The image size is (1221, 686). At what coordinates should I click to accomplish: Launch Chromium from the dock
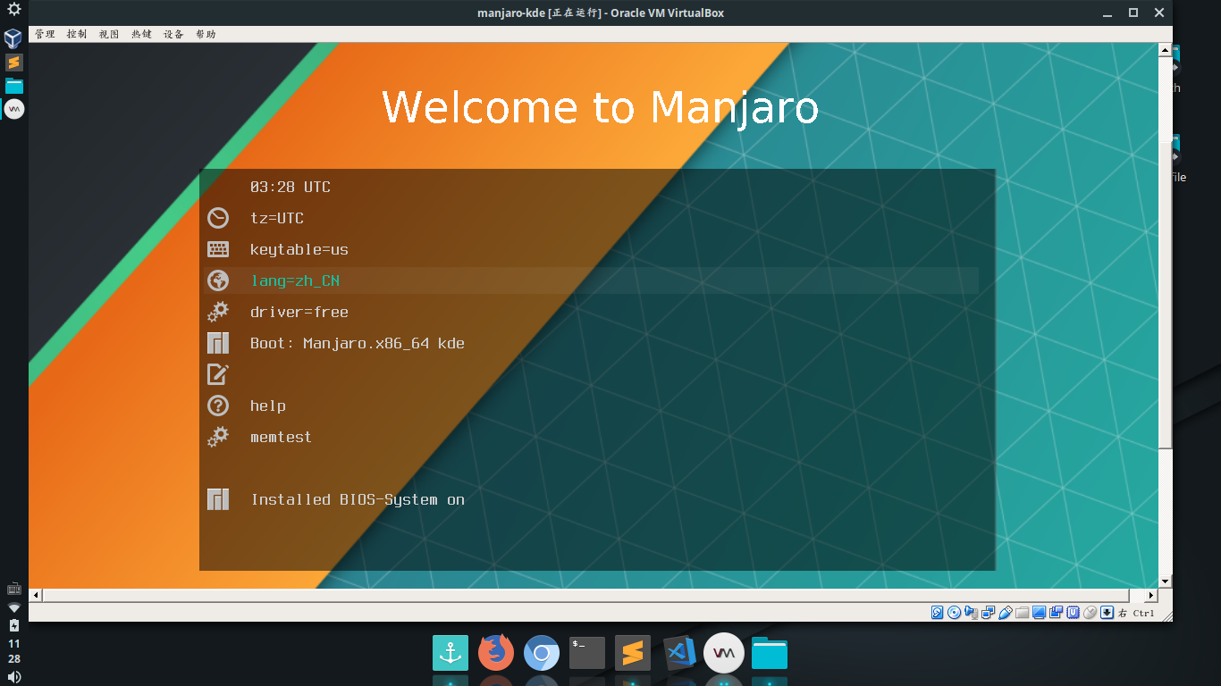[x=542, y=653]
